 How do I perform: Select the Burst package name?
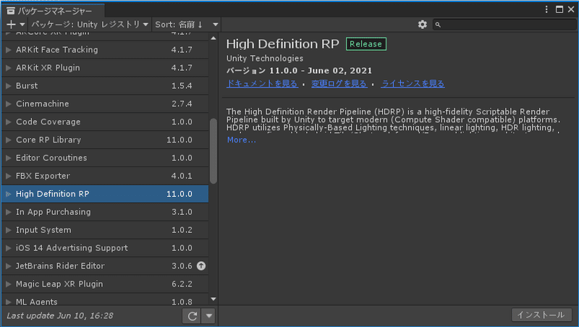(x=27, y=85)
